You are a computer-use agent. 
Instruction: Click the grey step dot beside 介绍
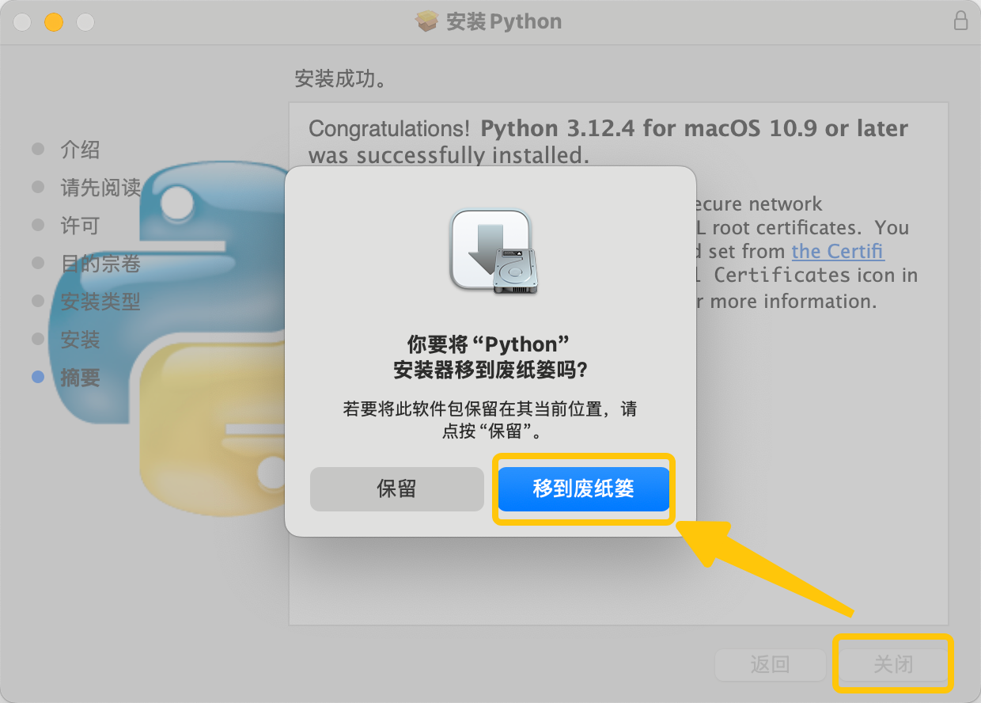[37, 149]
